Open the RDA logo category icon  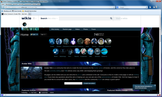pos(90,51)
